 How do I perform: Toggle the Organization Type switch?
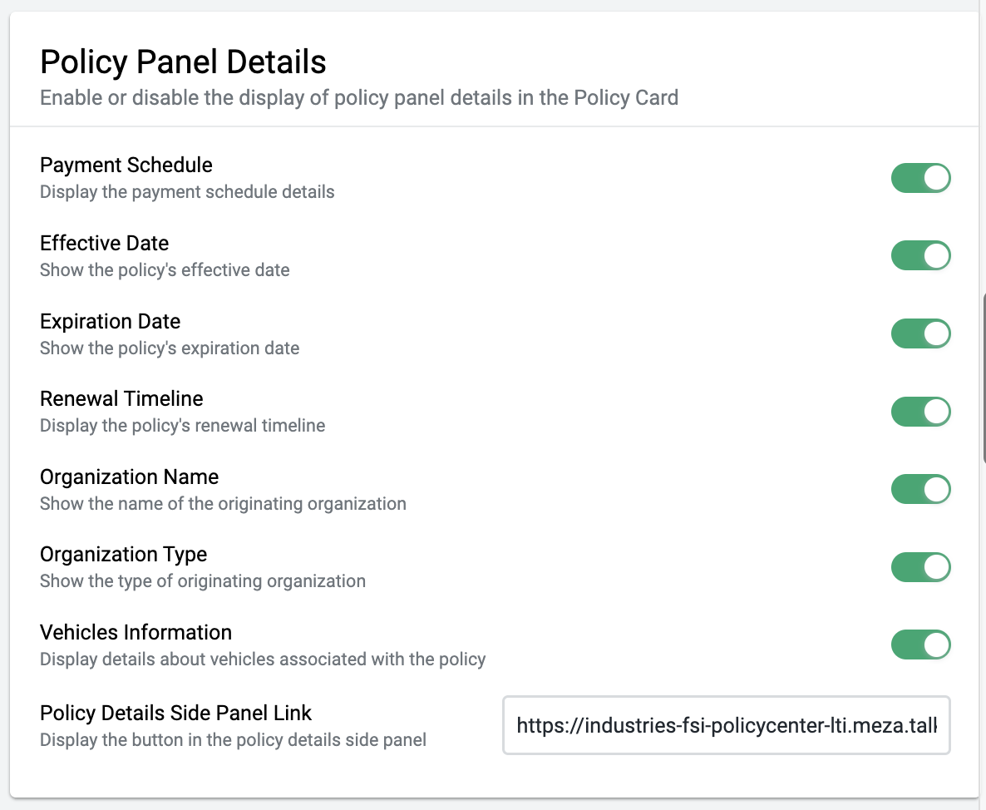[x=920, y=566]
